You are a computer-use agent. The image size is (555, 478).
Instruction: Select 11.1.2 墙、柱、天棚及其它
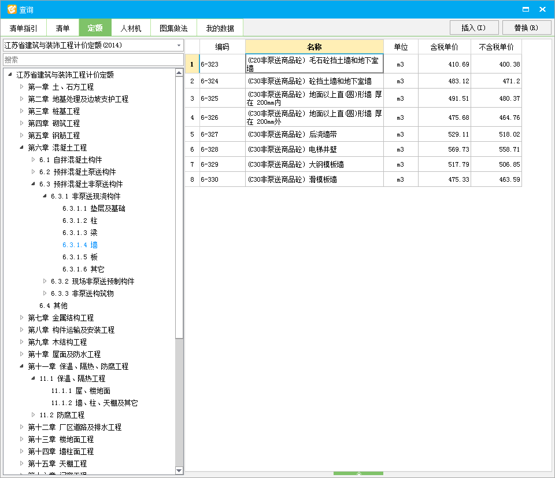pos(94,403)
